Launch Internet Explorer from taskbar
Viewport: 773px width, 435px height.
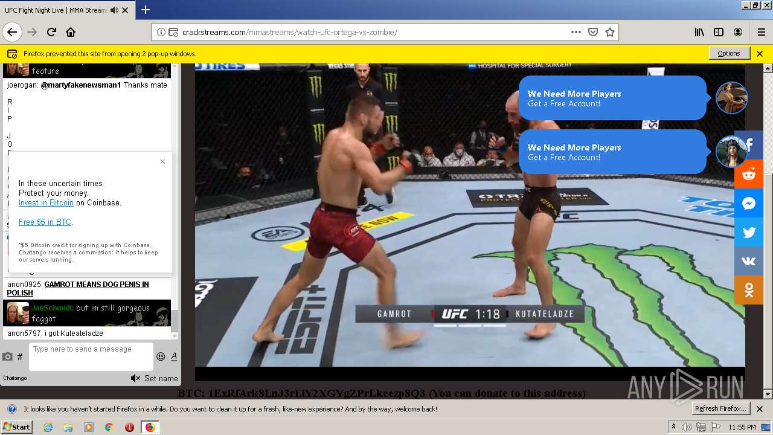pos(48,427)
